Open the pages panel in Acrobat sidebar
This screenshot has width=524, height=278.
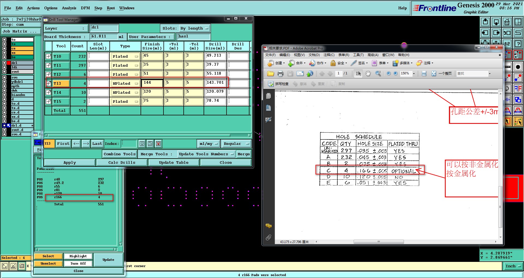tap(269, 96)
